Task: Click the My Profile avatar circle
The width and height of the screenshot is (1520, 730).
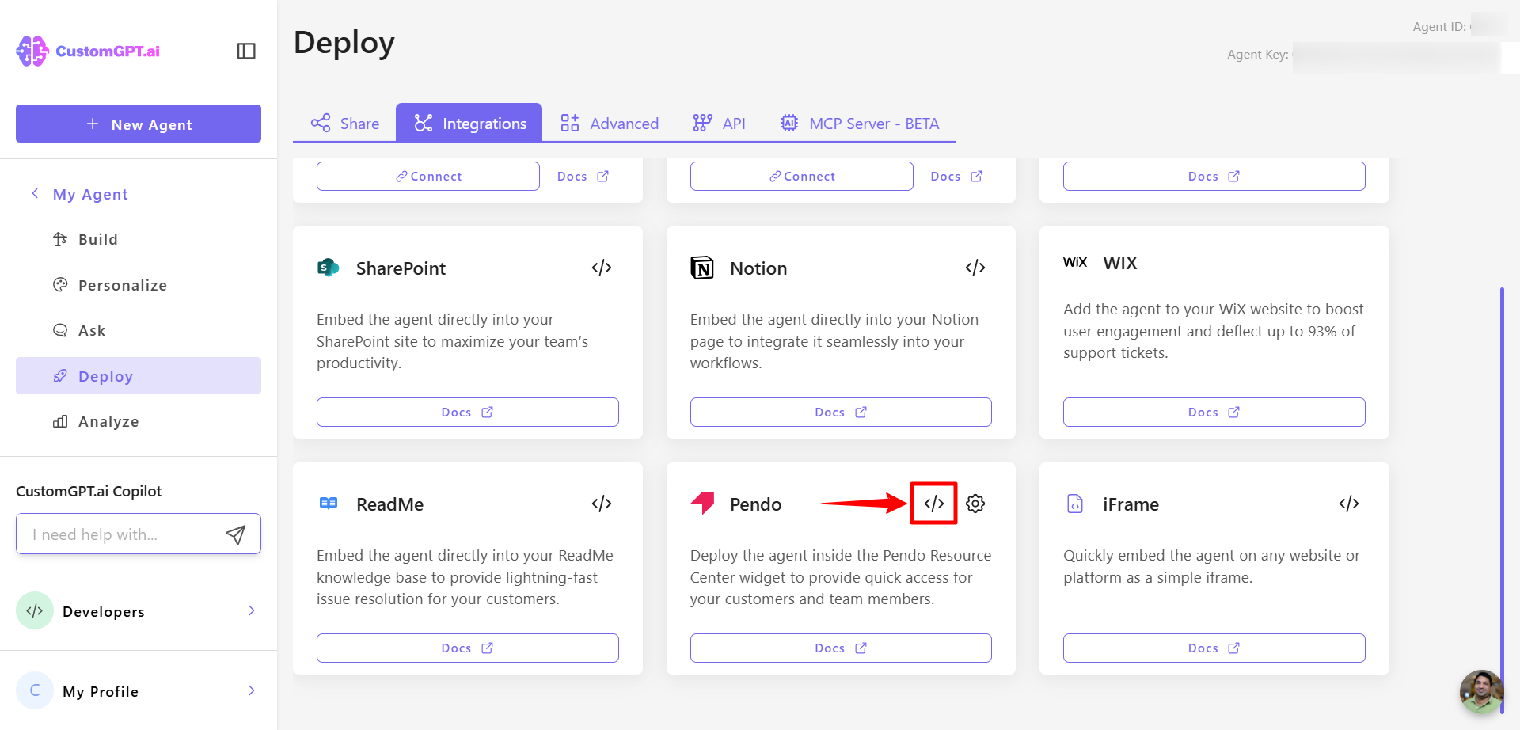Action: (35, 690)
